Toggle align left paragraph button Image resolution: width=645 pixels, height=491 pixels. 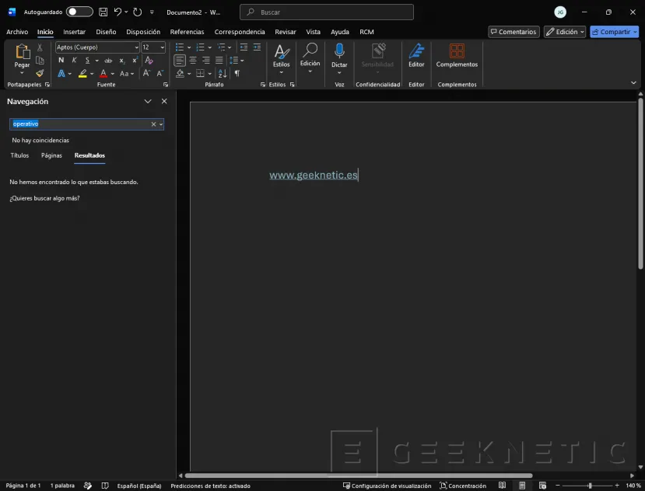click(180, 61)
